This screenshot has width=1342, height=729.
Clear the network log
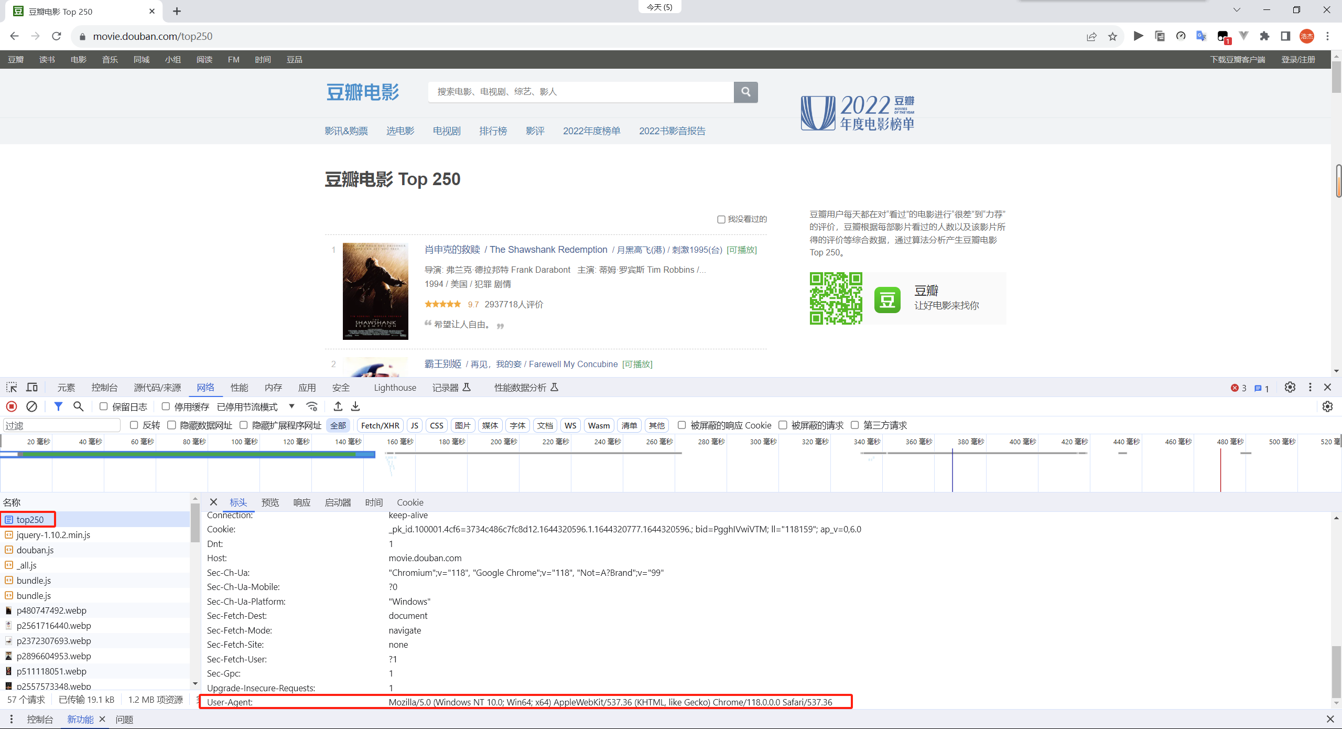coord(32,406)
